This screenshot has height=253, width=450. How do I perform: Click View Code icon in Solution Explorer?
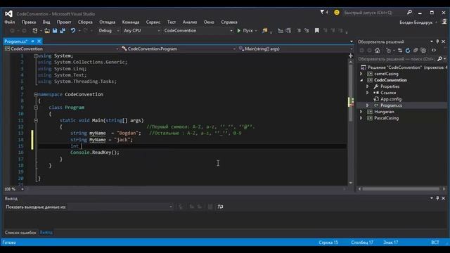pos(434,51)
